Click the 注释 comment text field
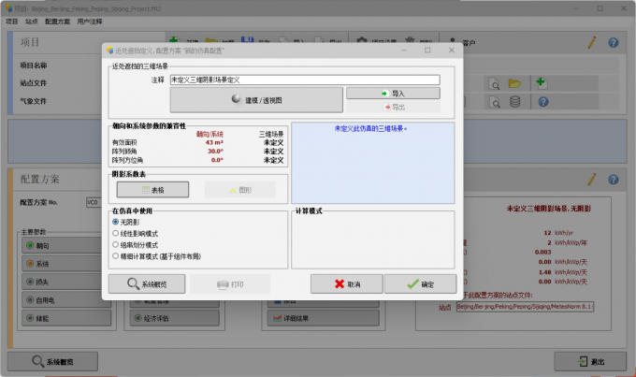This screenshot has height=377, width=636. tap(305, 80)
